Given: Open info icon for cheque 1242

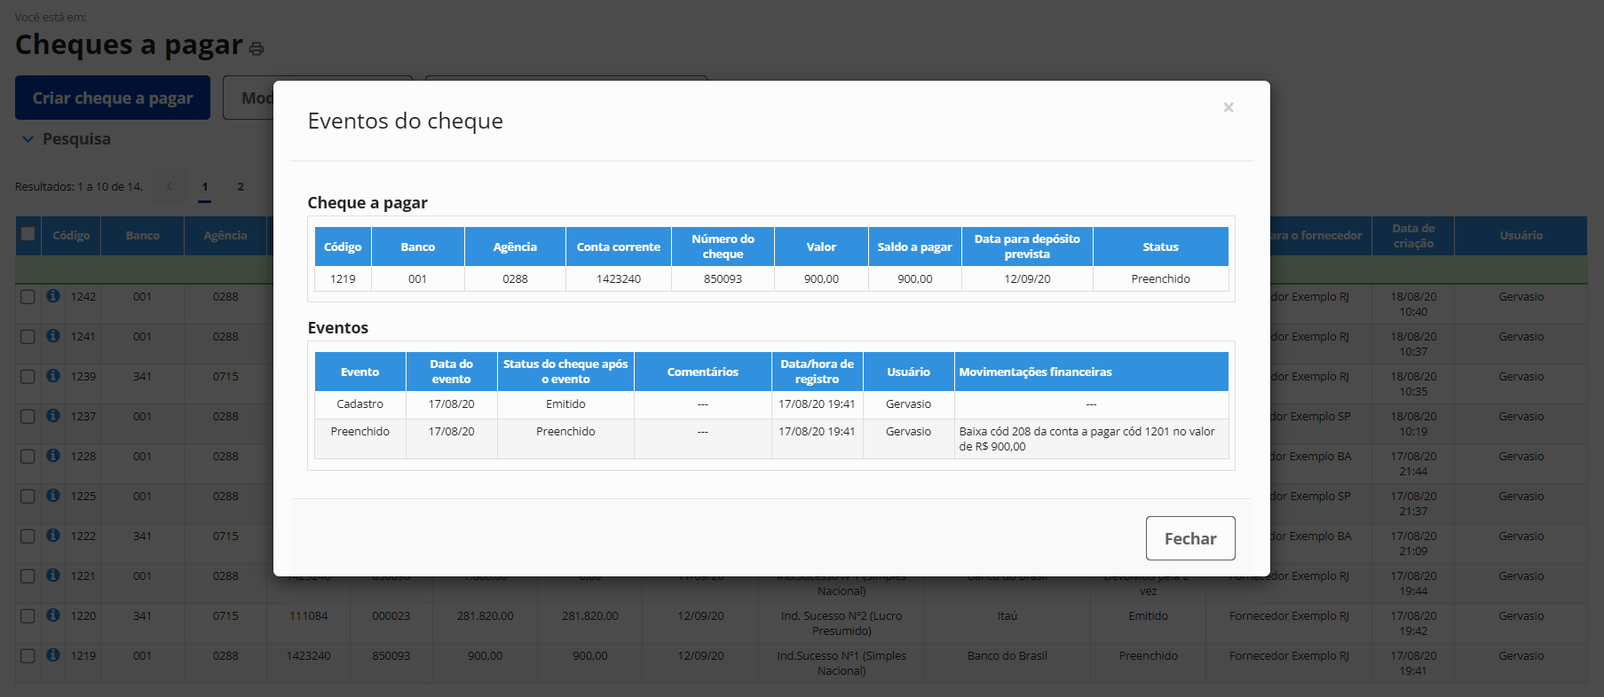Looking at the screenshot, I should coord(53,296).
